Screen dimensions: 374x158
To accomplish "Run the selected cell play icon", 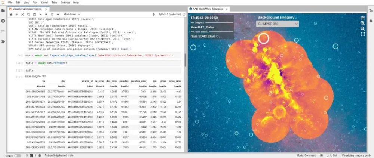I will (x=40, y=14).
